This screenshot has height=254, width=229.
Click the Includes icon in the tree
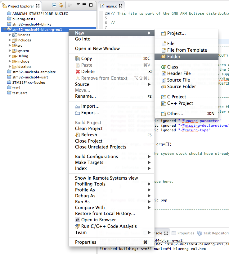pyautogui.click(x=14, y=40)
